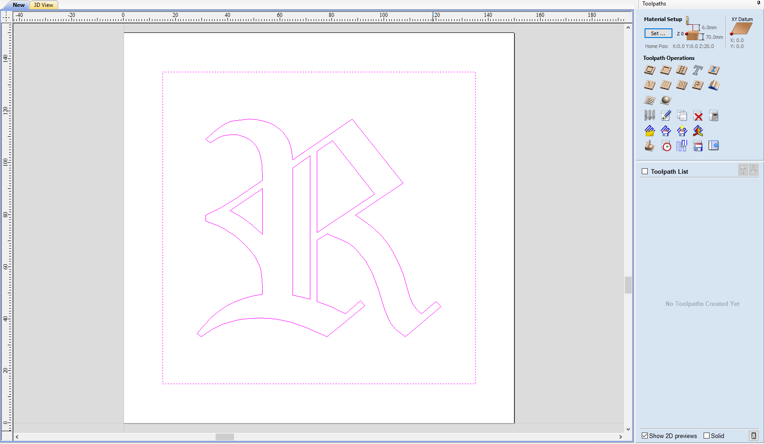
Task: Create an Inlay Toolpath
Action: point(714,70)
